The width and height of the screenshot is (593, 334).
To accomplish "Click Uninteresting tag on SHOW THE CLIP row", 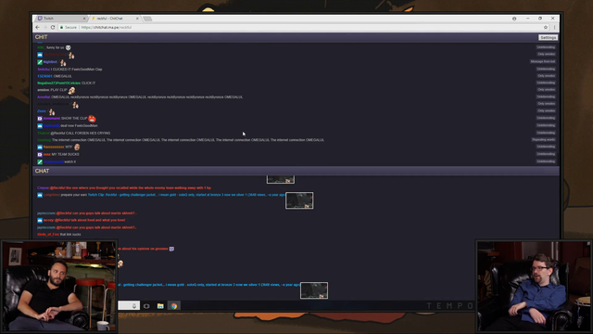I will (546, 118).
